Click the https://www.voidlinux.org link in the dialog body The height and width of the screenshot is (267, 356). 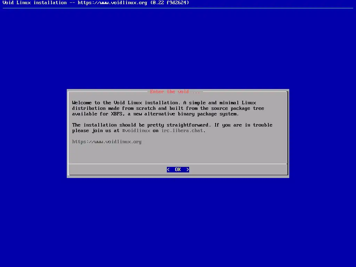(x=107, y=142)
